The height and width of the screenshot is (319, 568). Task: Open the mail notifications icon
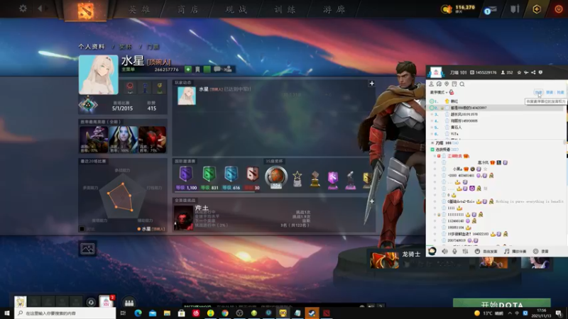pyautogui.click(x=491, y=10)
